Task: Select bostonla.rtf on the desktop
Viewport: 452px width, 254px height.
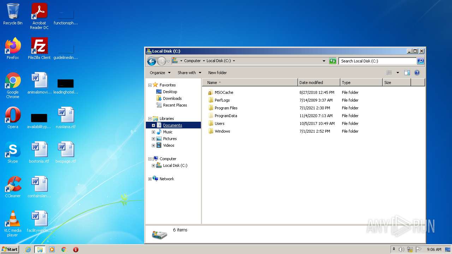Action: [39, 152]
